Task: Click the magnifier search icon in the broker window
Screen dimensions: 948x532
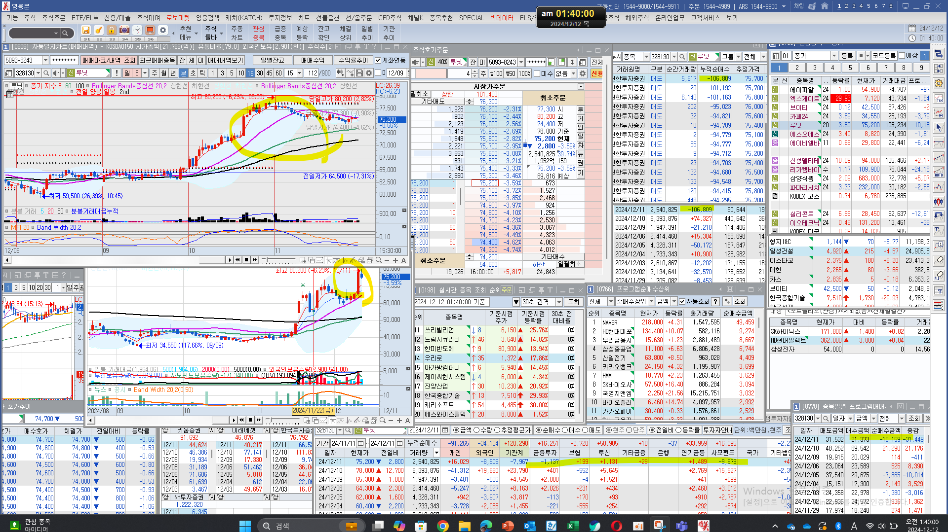Action: tap(682, 57)
